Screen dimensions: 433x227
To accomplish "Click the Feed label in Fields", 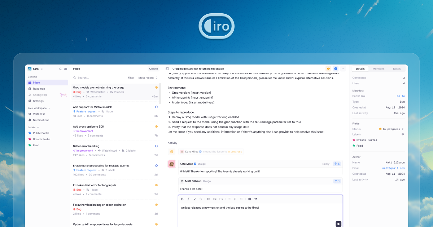I will pos(358,146).
